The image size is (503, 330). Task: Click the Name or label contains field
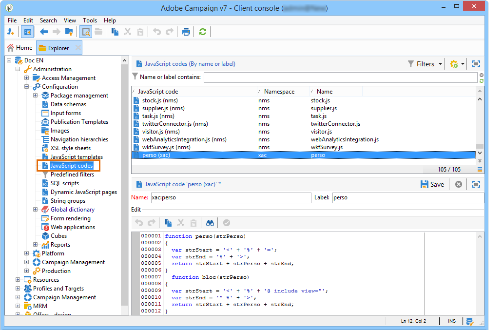340,77
